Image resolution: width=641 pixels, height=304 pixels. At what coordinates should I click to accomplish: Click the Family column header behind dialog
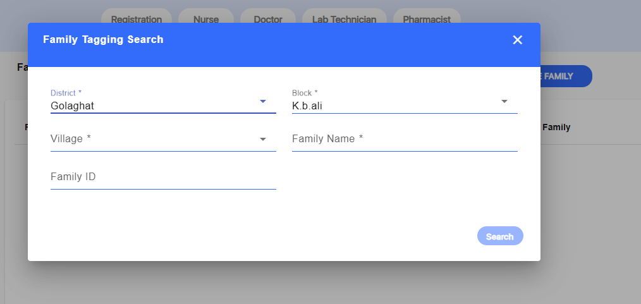(x=556, y=127)
